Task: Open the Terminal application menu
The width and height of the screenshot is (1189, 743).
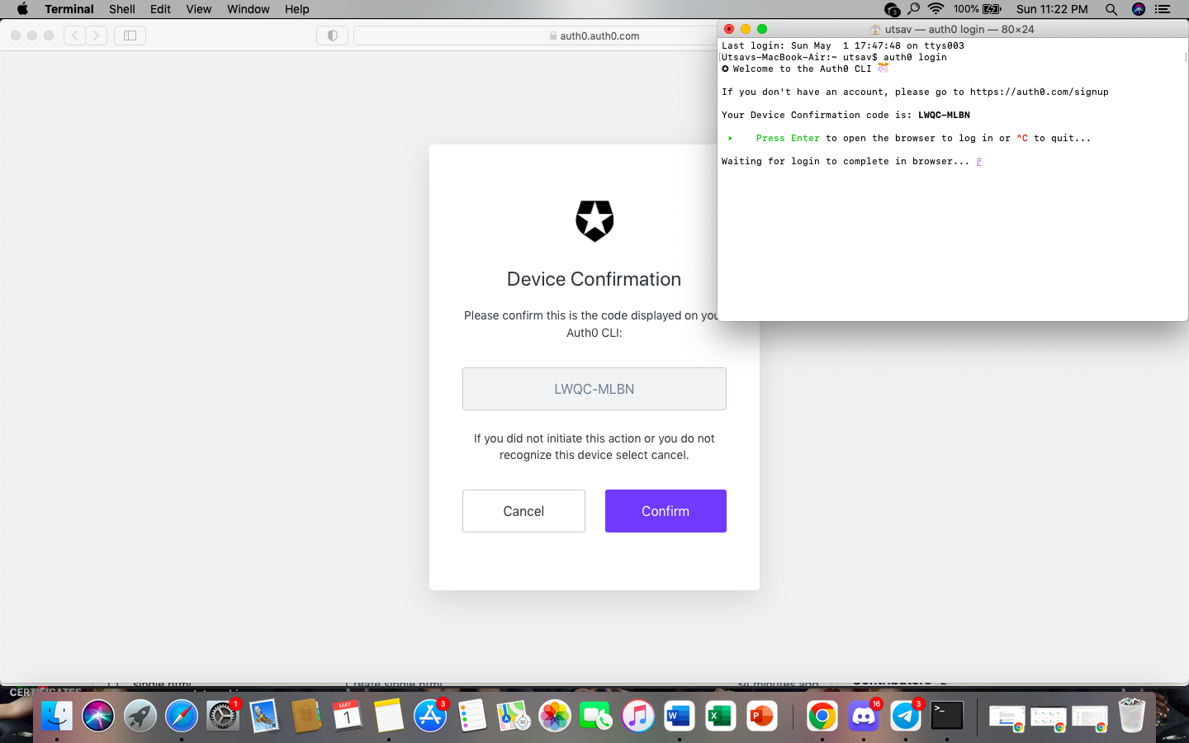Action: point(69,9)
